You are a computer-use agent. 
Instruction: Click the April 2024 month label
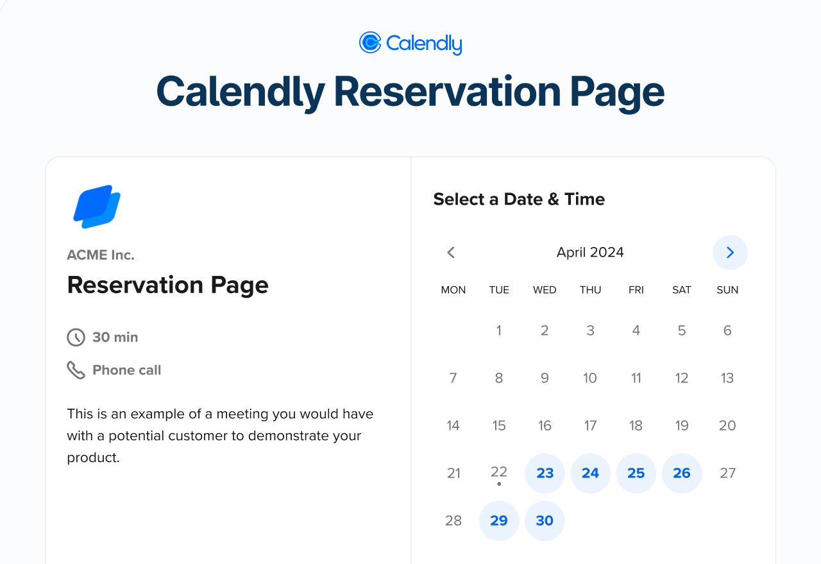click(590, 252)
